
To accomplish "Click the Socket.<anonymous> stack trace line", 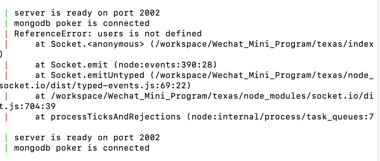I will (204, 44).
